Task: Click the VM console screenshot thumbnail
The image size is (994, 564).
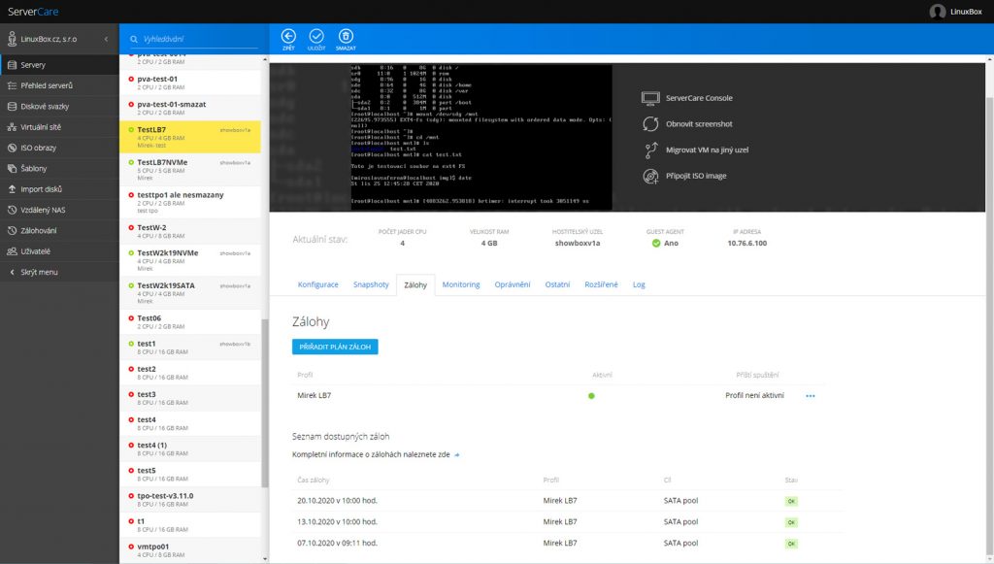Action: [x=481, y=137]
